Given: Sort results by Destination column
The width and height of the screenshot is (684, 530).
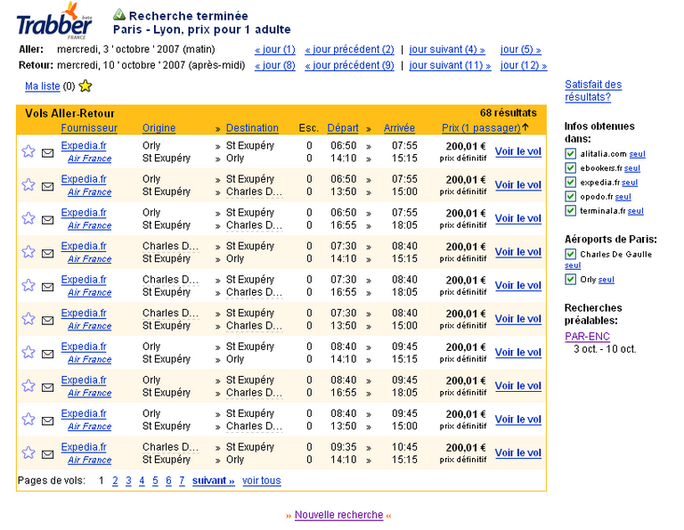Looking at the screenshot, I should point(252,127).
